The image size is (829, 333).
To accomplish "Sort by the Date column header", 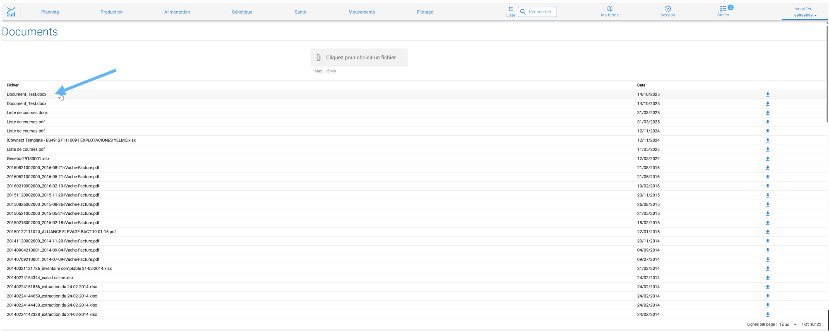I will pyautogui.click(x=641, y=85).
